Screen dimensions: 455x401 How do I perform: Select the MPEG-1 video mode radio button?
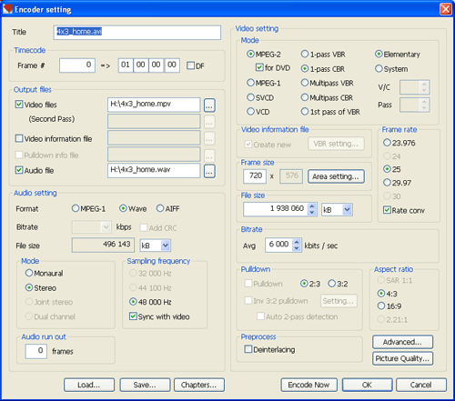[x=250, y=83]
